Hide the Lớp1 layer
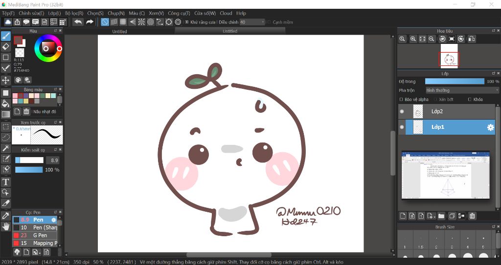 tap(402, 127)
